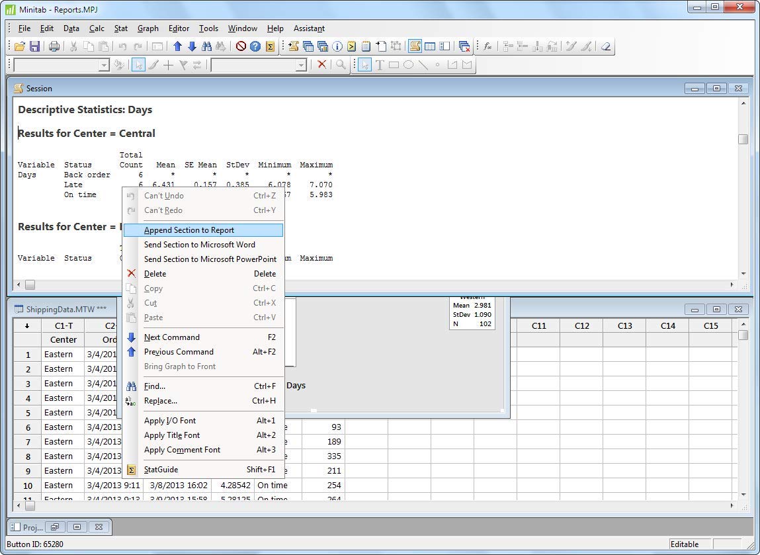
Task: Expand the first empty combo box in toolbar
Action: point(104,65)
